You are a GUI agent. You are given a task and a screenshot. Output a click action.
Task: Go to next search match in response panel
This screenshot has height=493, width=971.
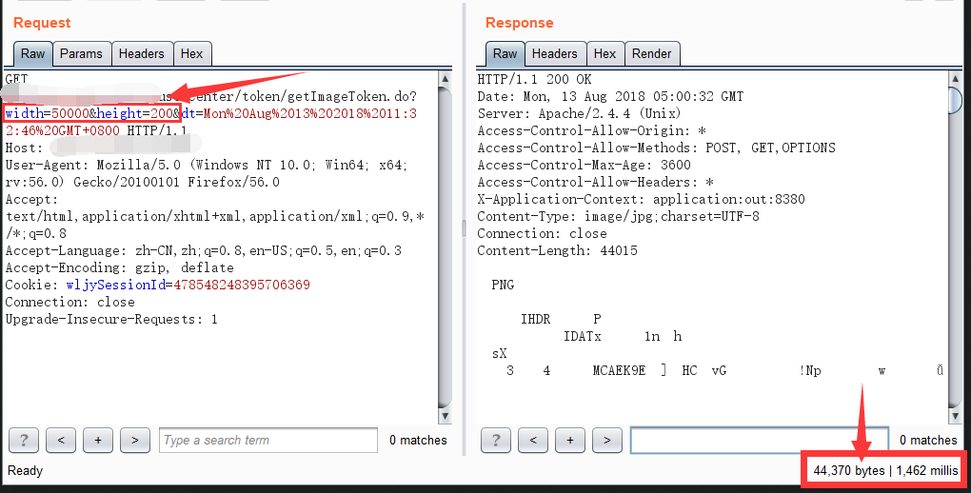point(607,440)
